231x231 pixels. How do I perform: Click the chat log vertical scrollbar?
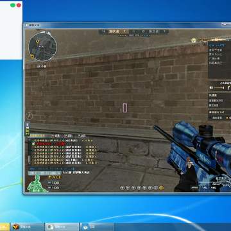click(x=30, y=152)
